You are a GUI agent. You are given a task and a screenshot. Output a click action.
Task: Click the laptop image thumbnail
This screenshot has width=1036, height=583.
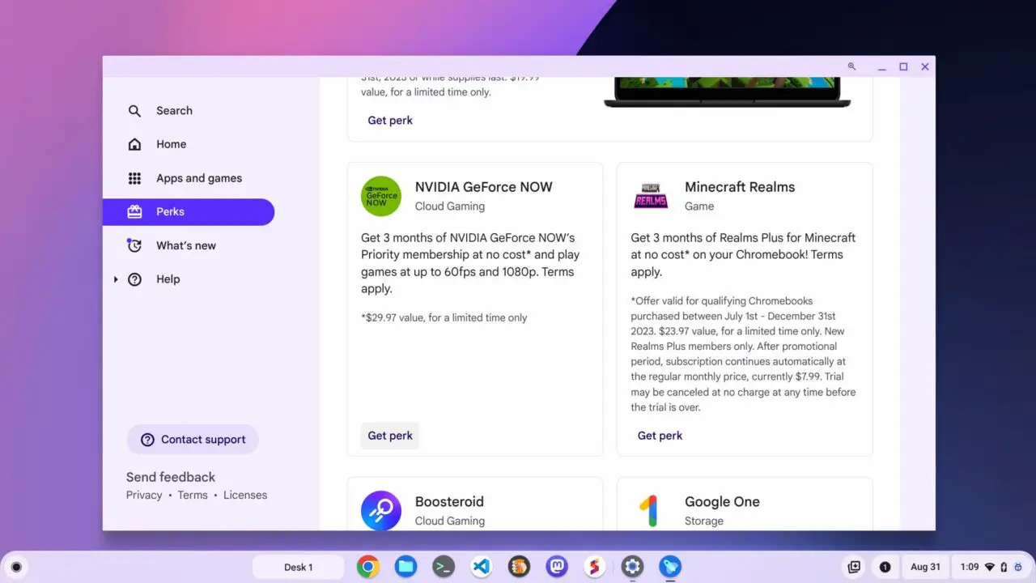tap(727, 92)
